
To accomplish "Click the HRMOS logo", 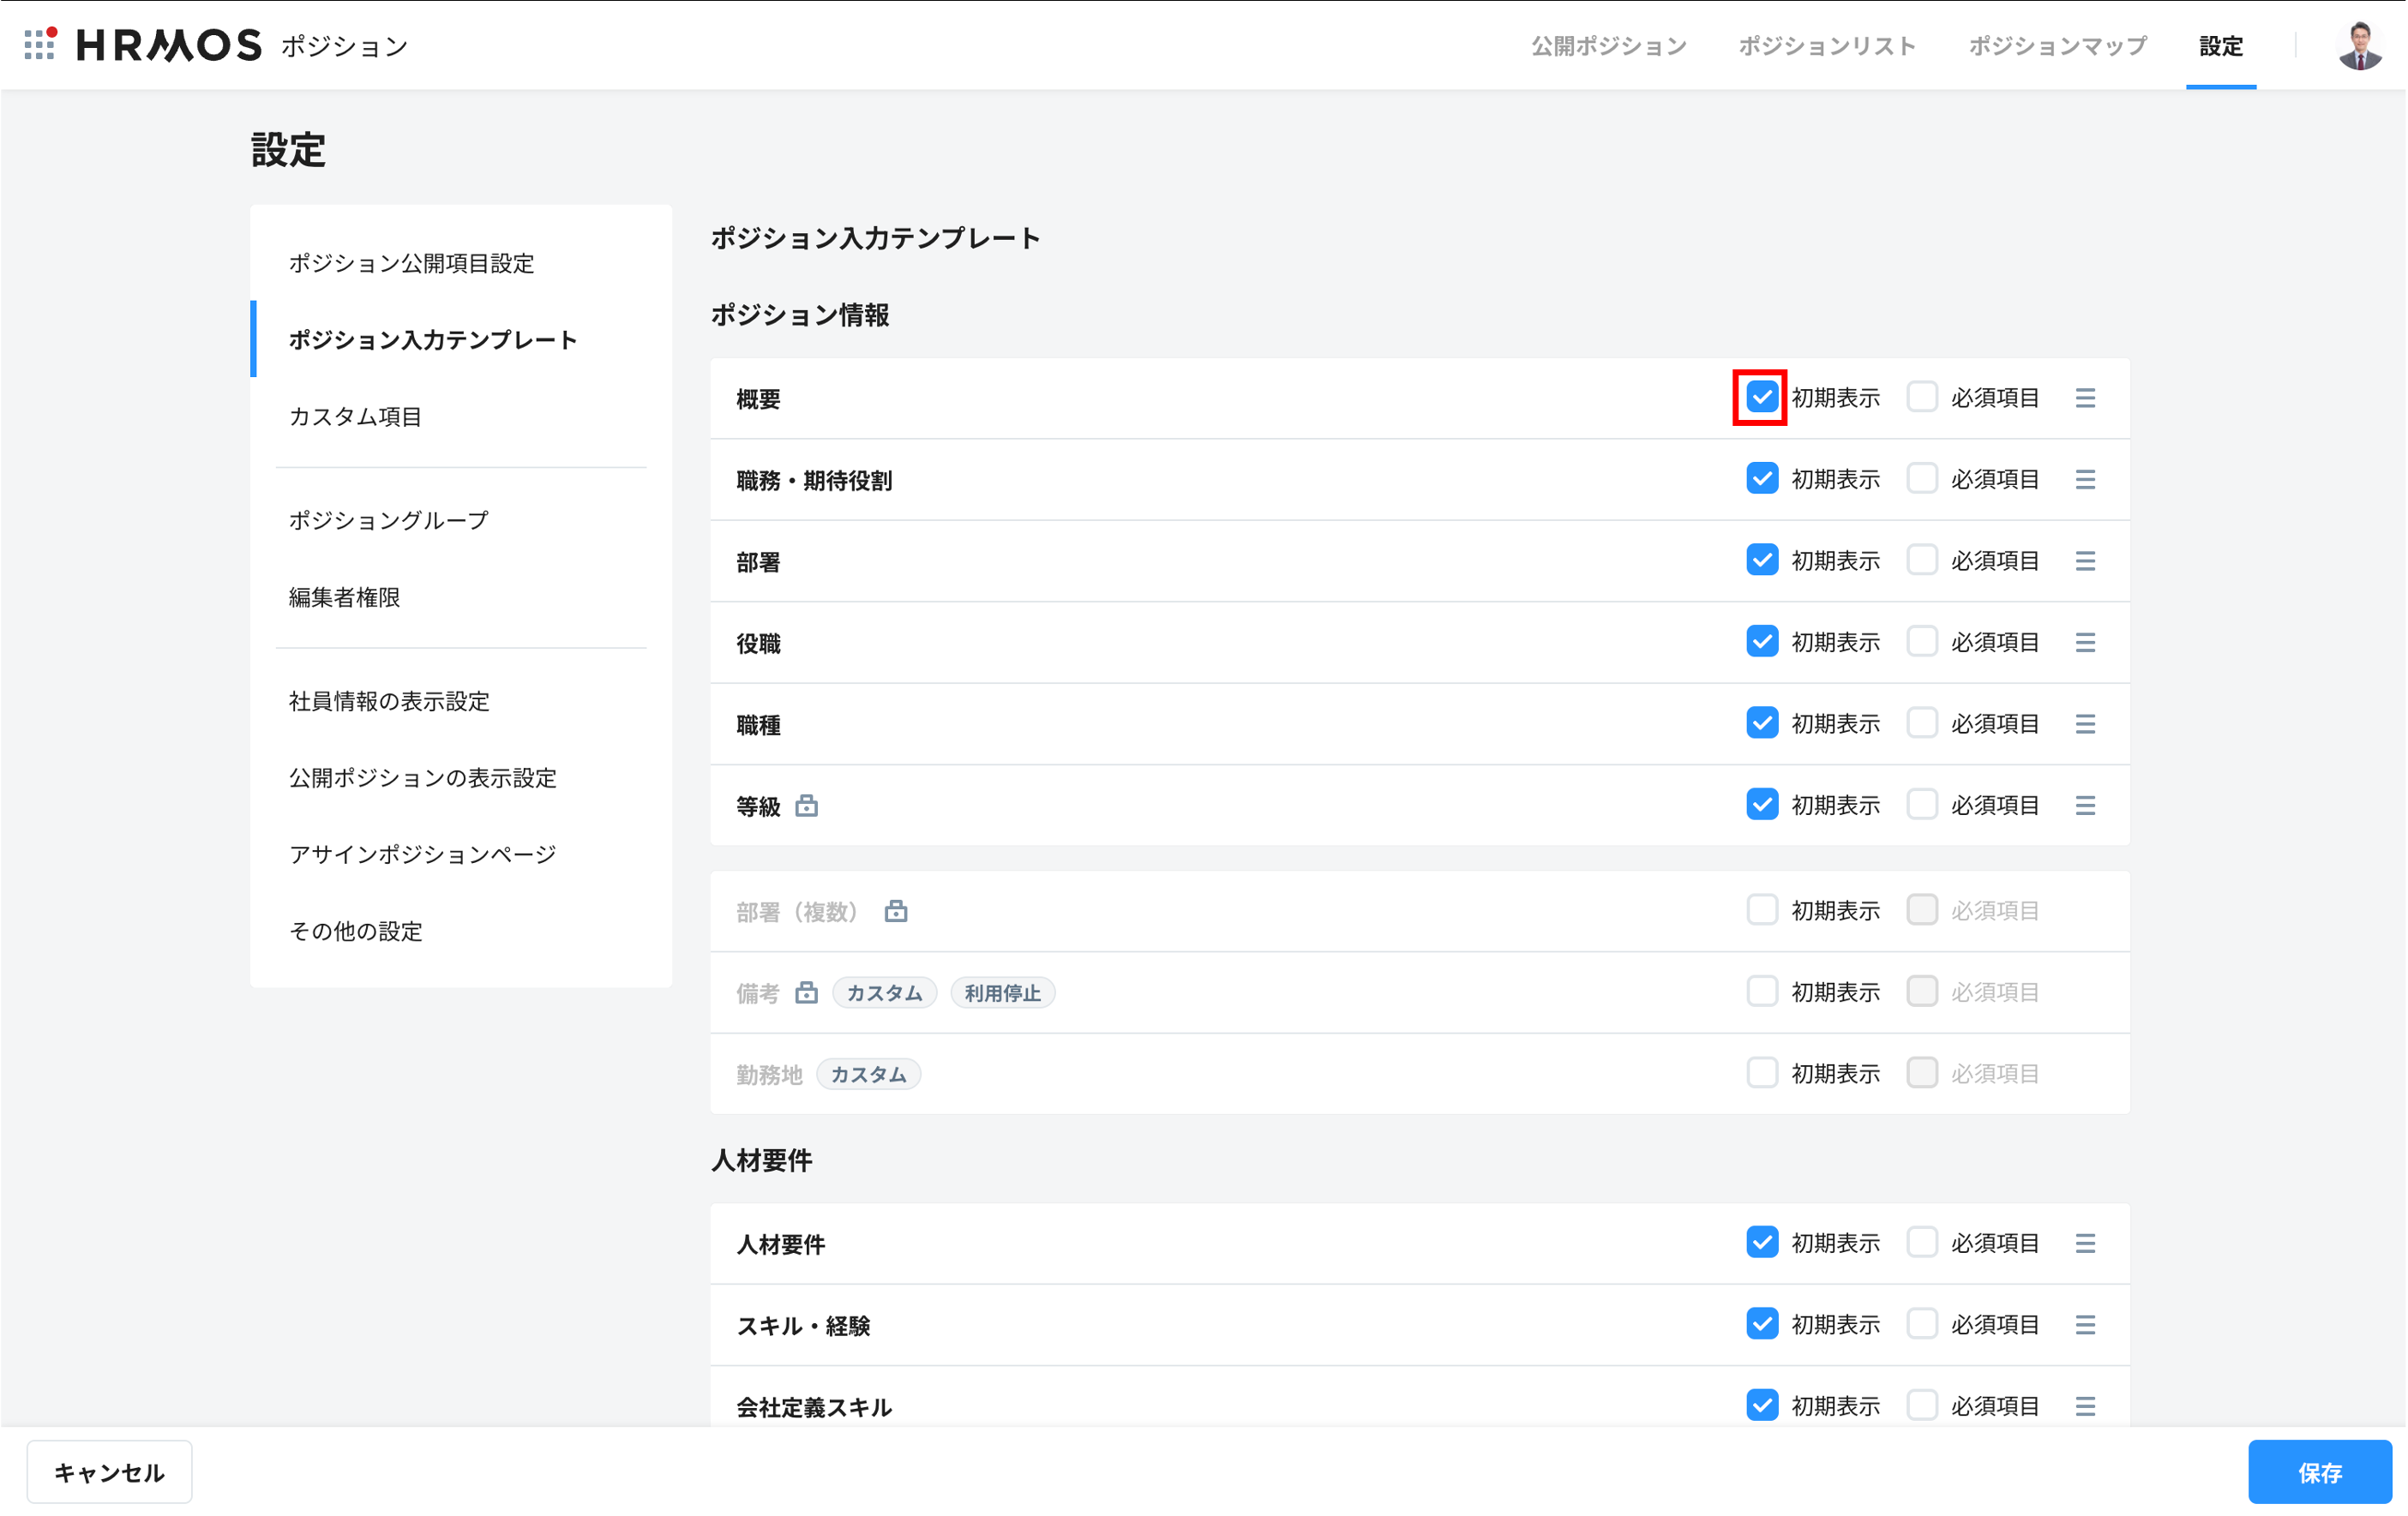I will (169, 45).
